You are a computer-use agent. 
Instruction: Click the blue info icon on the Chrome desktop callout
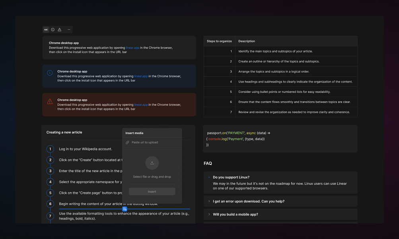(50, 72)
